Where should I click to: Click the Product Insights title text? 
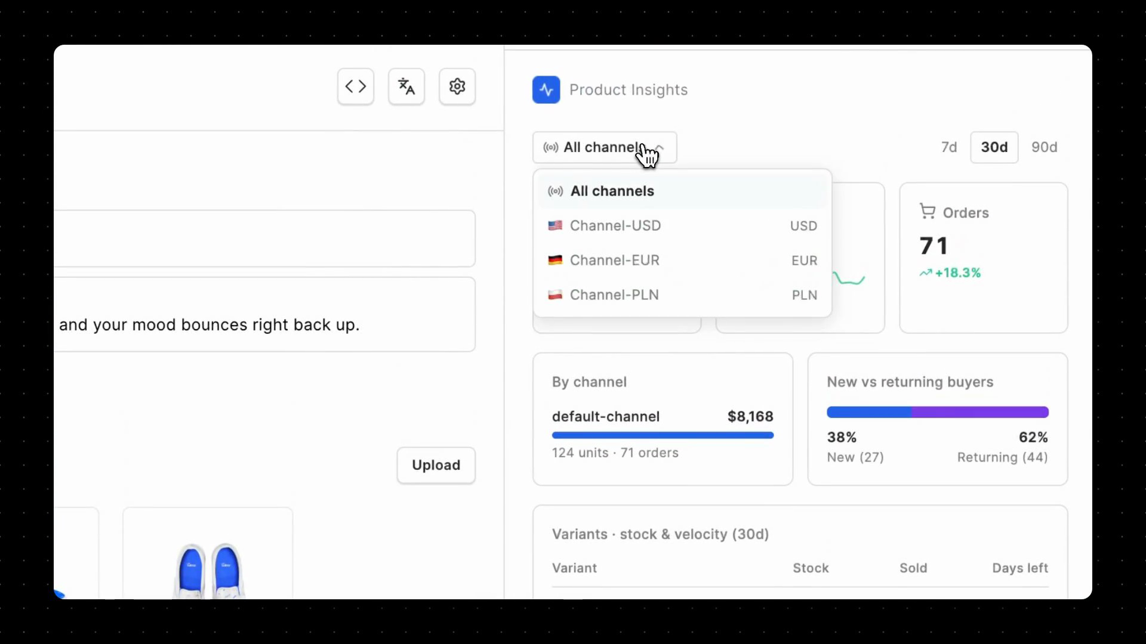(x=629, y=90)
